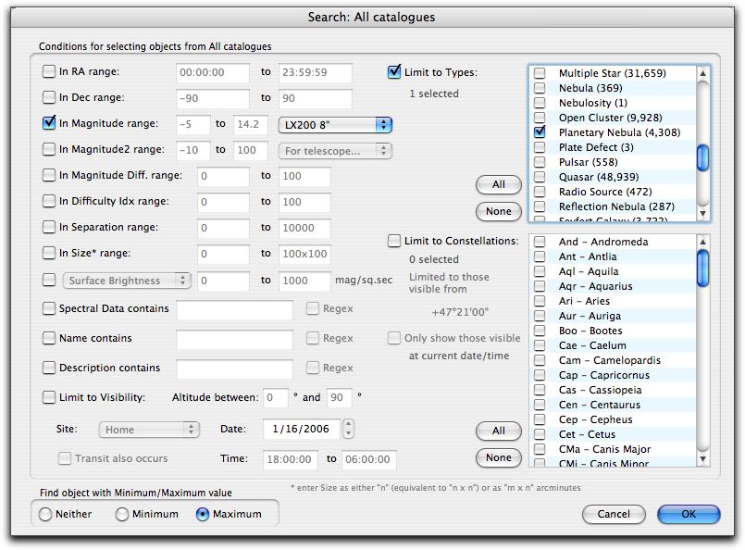Select Cas – Cassiopeia constellation checkbox
The image size is (745, 550).
[x=540, y=390]
